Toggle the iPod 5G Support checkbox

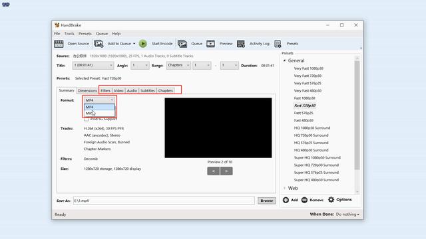(x=87, y=119)
